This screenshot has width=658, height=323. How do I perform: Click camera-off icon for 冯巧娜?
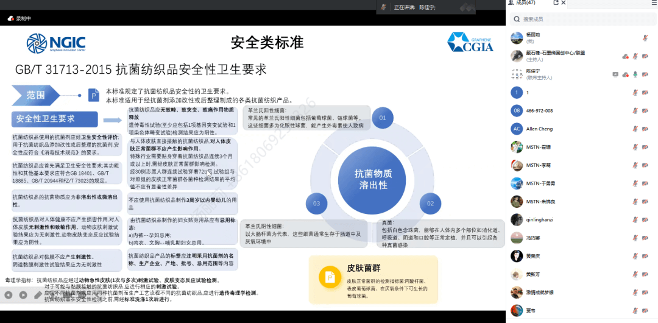[645, 238]
